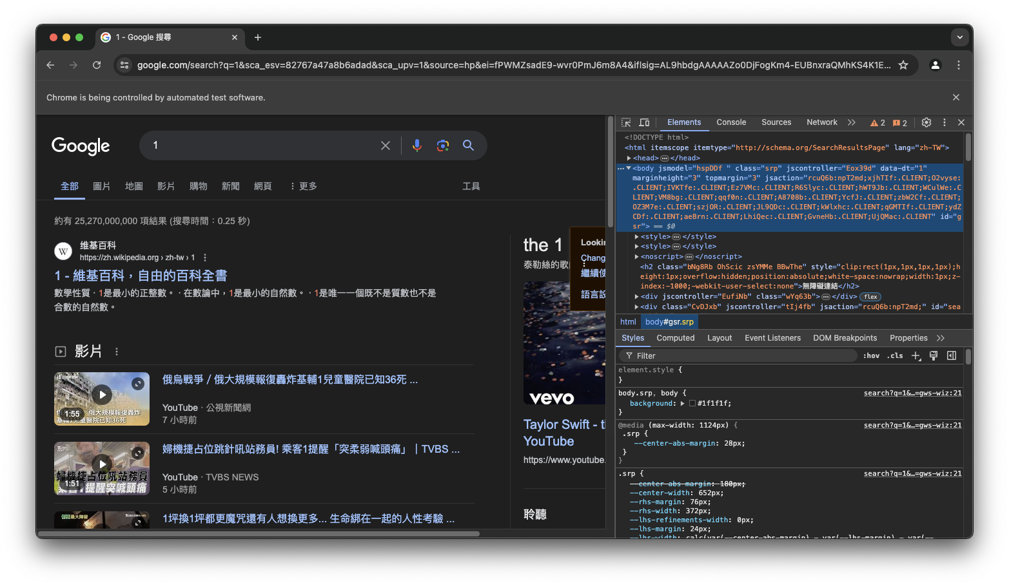
Task: Toggle the computed styles sidebar icon
Action: click(952, 356)
